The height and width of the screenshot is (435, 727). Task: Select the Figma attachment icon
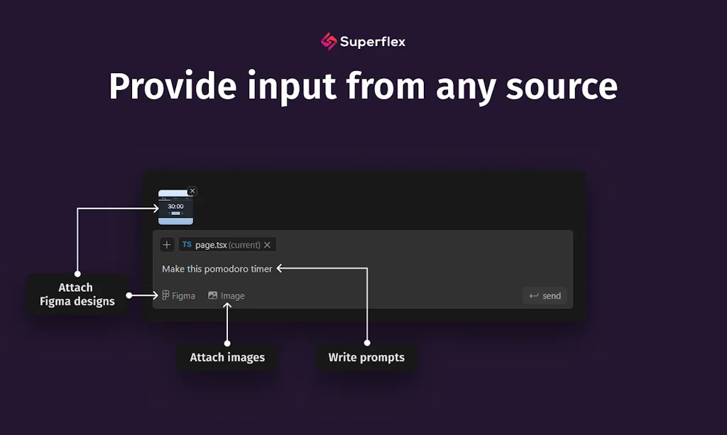coord(165,295)
